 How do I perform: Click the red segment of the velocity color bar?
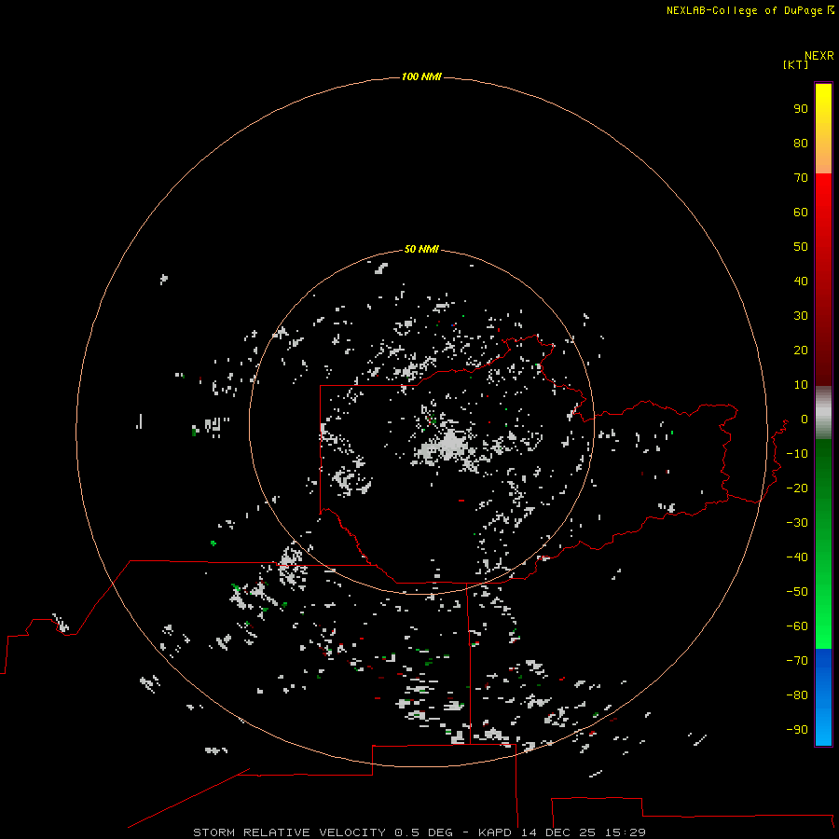[x=823, y=280]
